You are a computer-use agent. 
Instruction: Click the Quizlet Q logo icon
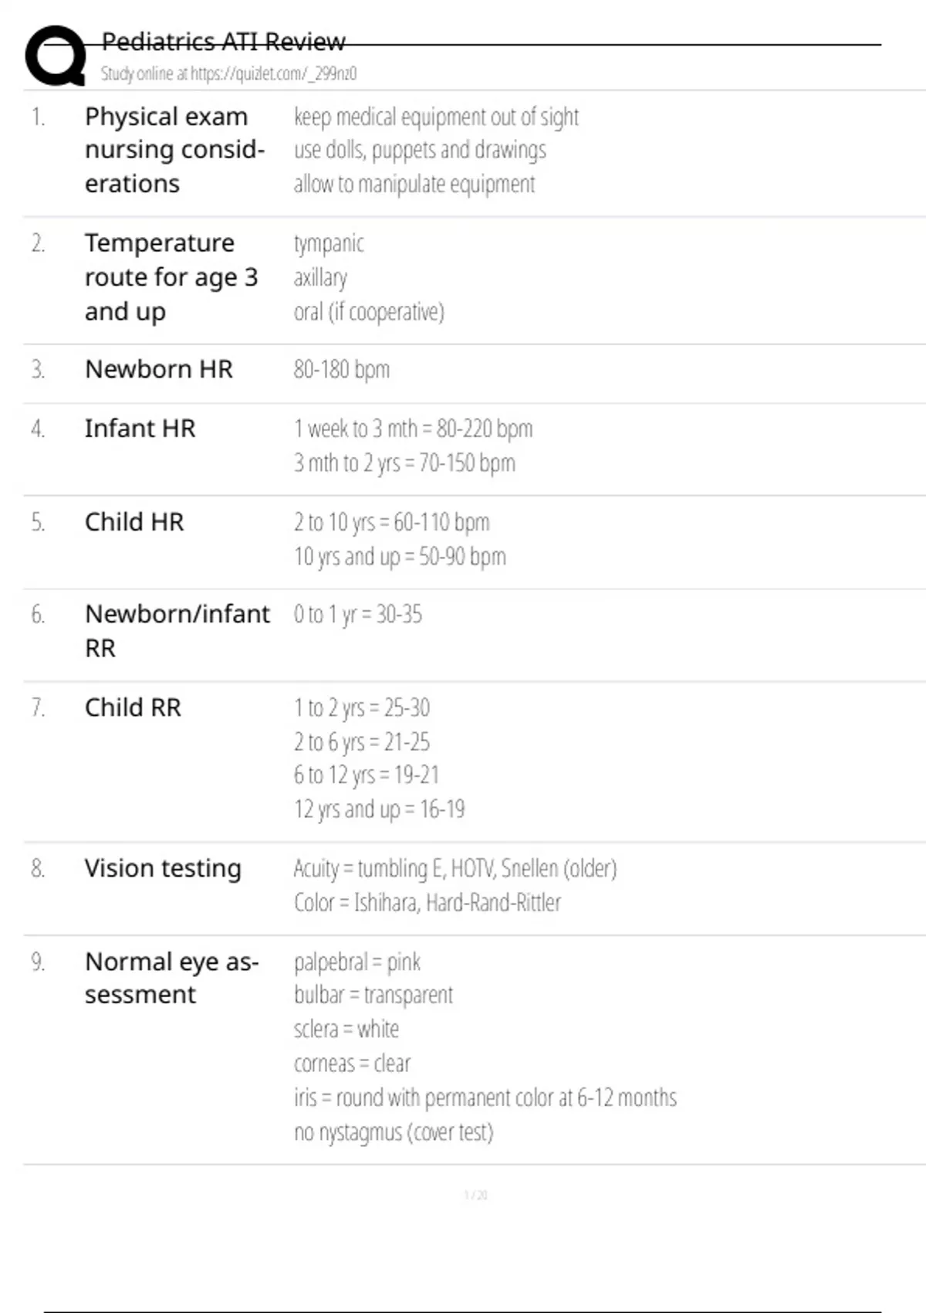(x=56, y=56)
